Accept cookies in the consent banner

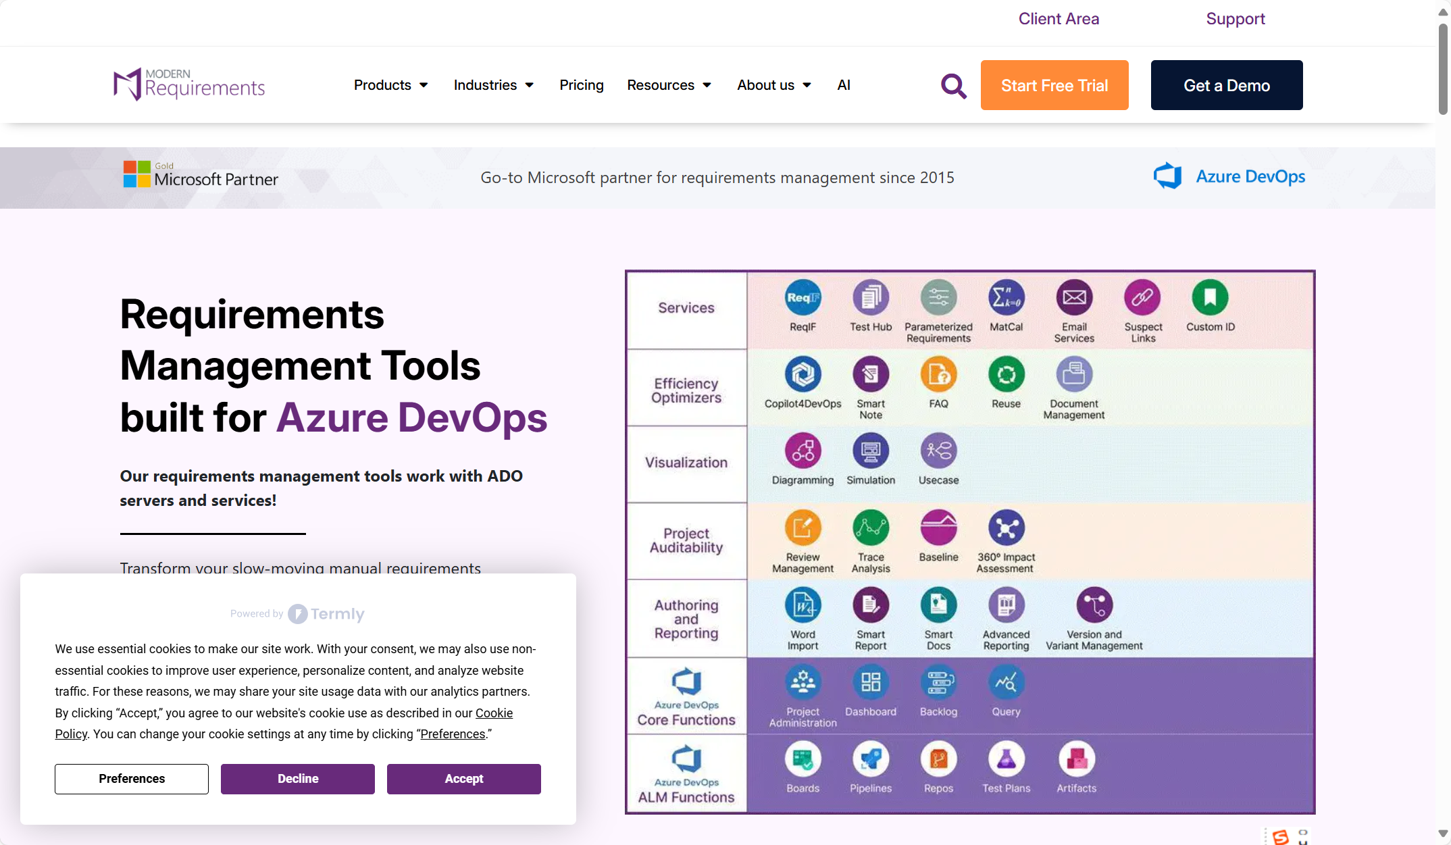tap(463, 779)
